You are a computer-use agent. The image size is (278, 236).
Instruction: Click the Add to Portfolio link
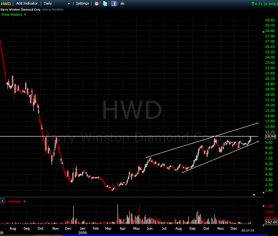53,9
